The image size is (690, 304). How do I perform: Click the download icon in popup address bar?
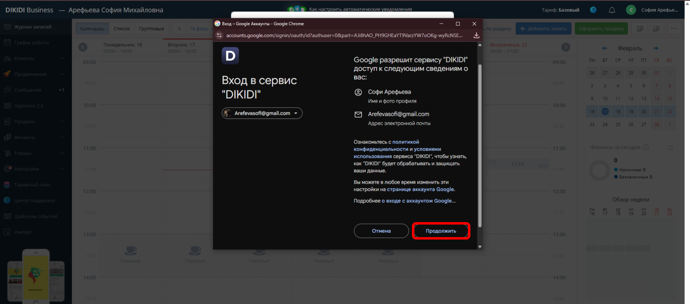pos(476,35)
